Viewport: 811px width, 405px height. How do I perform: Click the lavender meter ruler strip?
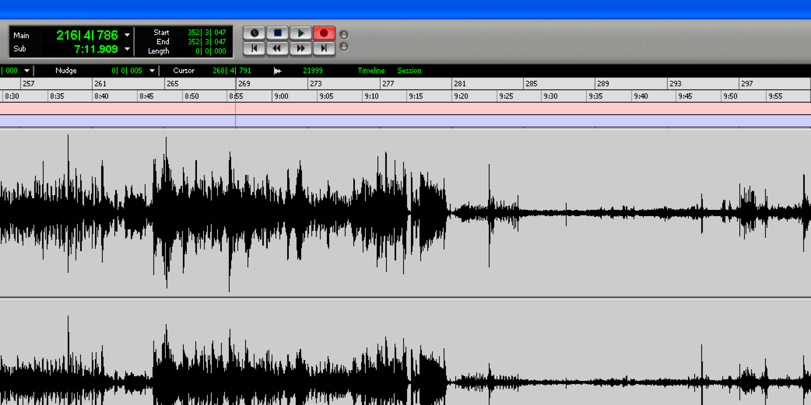coord(405,121)
